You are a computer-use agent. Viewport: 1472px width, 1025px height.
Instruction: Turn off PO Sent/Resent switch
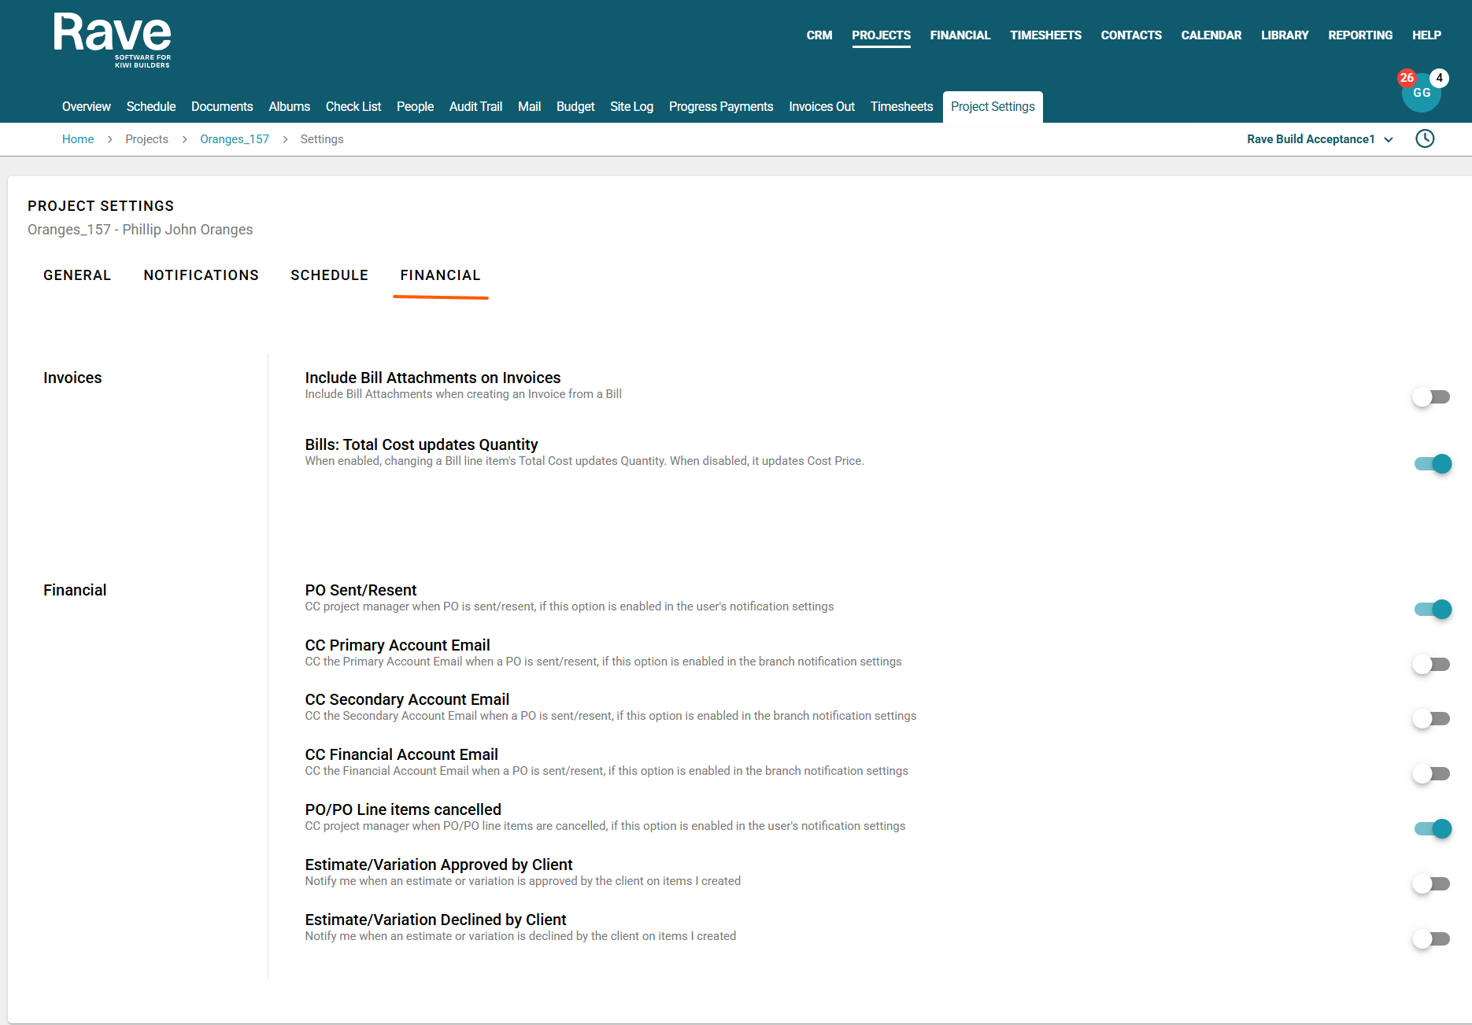tap(1433, 610)
